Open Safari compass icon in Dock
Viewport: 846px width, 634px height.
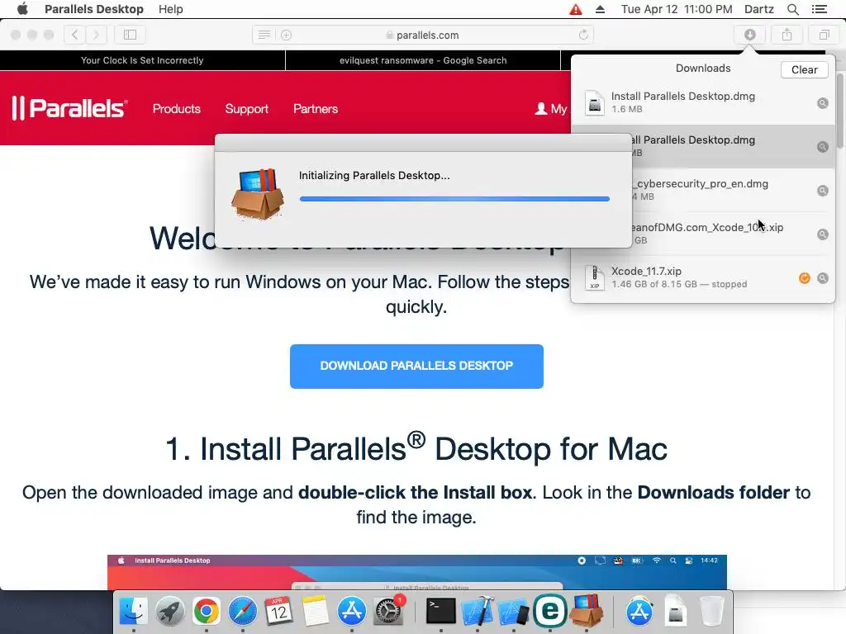click(x=243, y=612)
